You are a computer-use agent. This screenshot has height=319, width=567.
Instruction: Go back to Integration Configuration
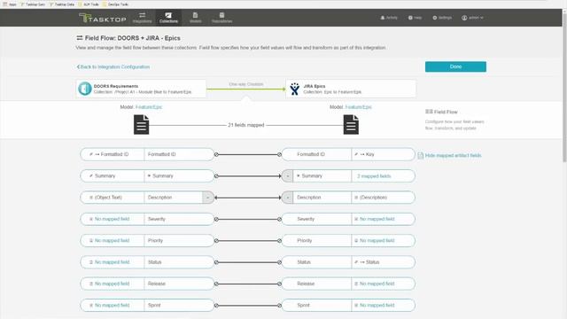point(113,67)
